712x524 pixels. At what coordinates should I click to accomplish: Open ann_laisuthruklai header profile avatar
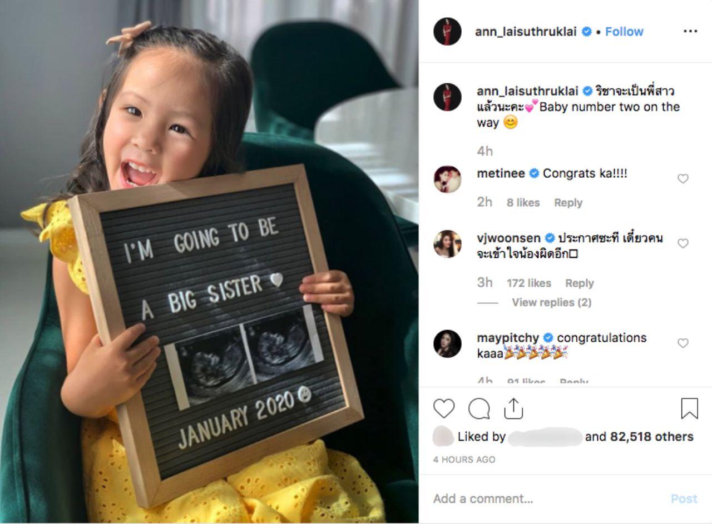coord(447,31)
